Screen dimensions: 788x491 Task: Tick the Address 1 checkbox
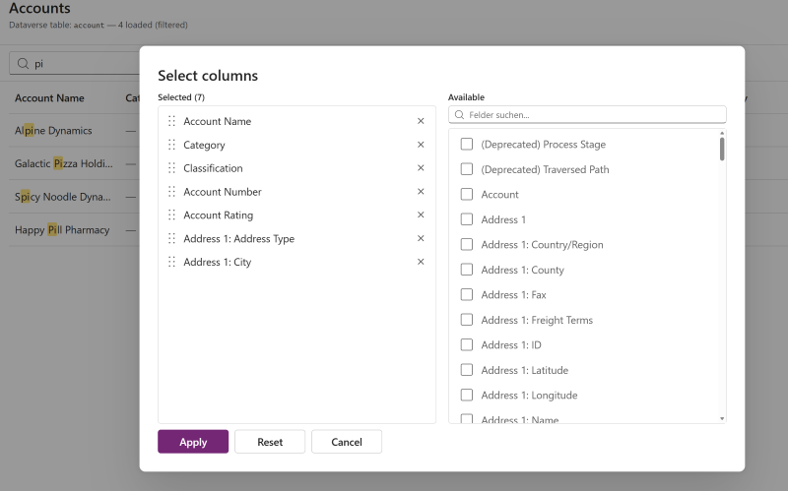pyautogui.click(x=467, y=219)
